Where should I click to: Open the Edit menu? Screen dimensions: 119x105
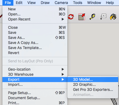click(19, 3)
